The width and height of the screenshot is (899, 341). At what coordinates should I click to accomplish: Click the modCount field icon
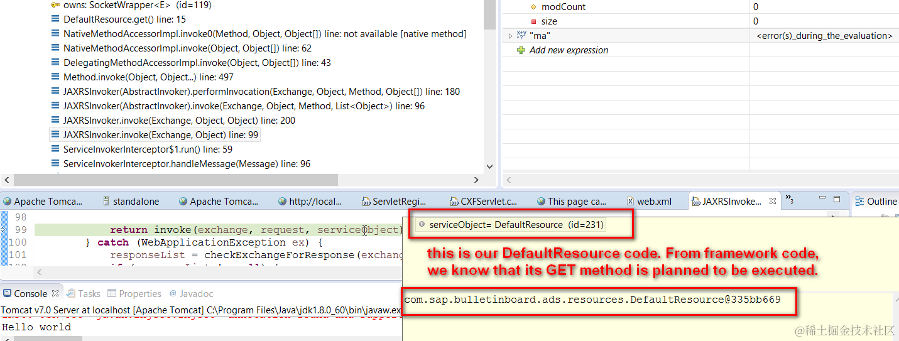pyautogui.click(x=534, y=7)
